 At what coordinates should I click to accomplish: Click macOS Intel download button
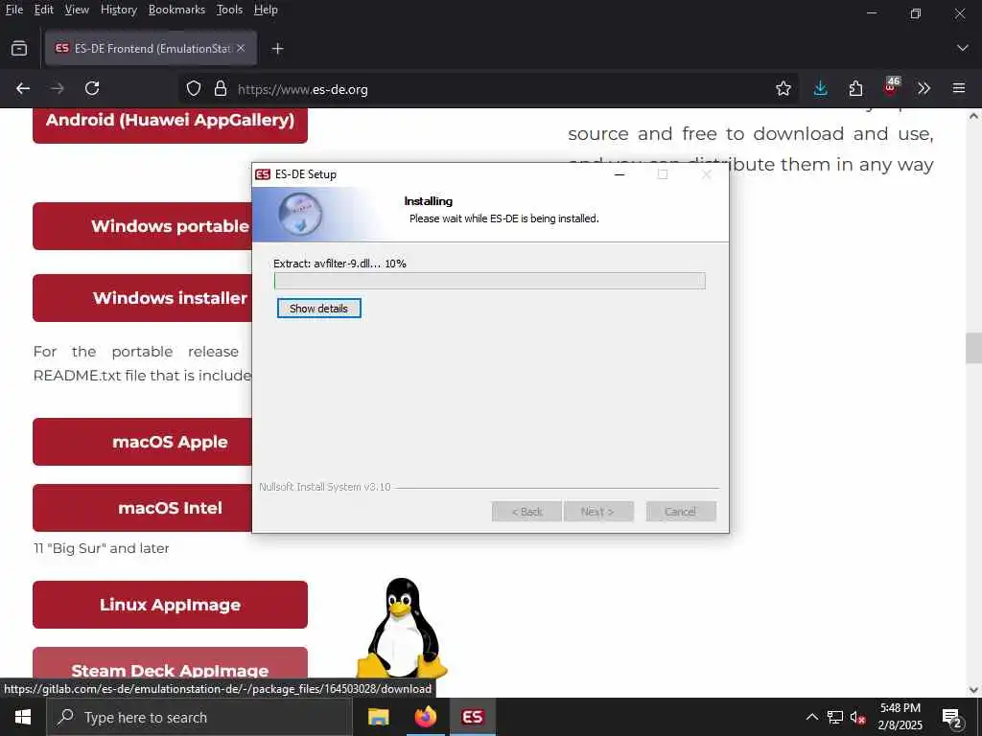143,508
